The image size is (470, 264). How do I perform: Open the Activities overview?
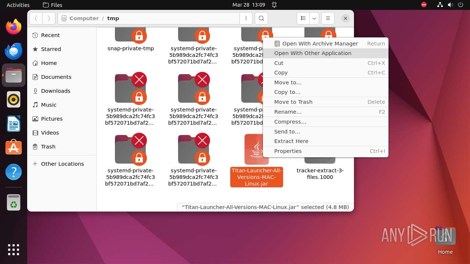click(x=18, y=5)
